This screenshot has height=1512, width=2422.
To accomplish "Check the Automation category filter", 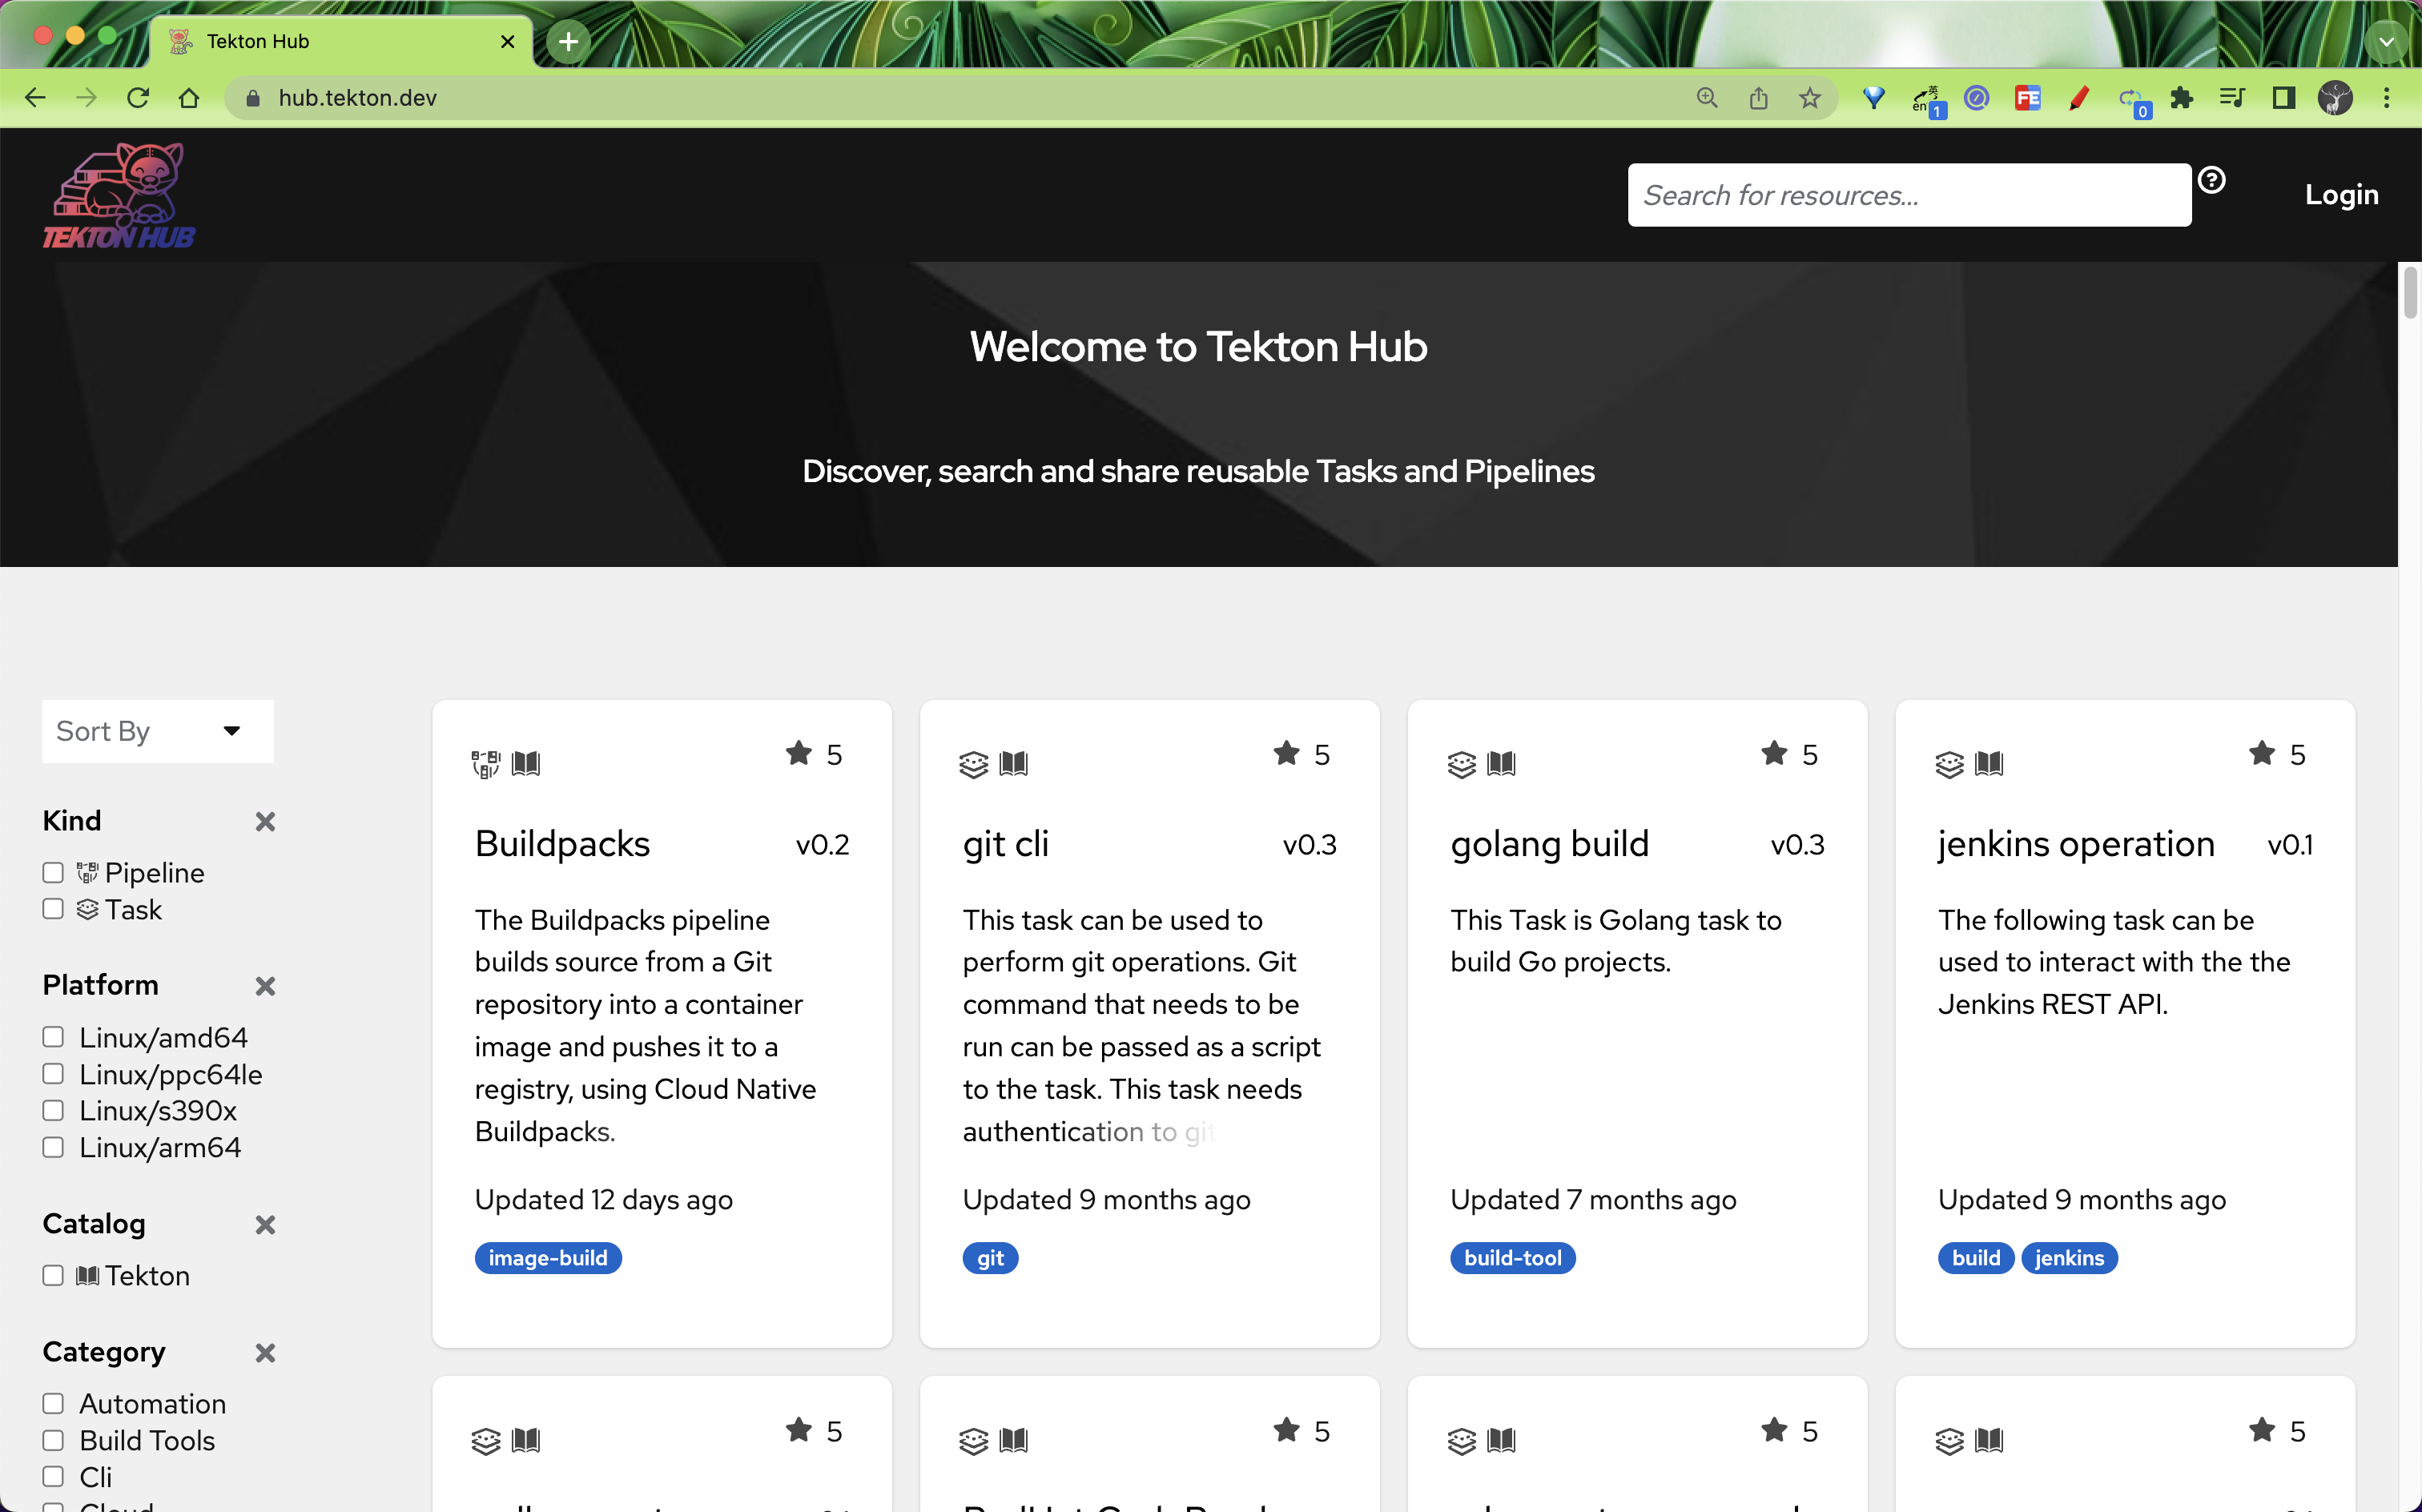I will 53,1404.
